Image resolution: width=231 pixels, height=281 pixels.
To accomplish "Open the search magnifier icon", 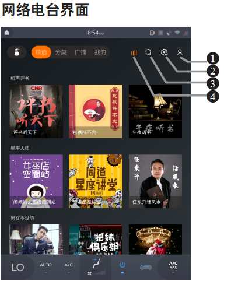I will point(148,52).
